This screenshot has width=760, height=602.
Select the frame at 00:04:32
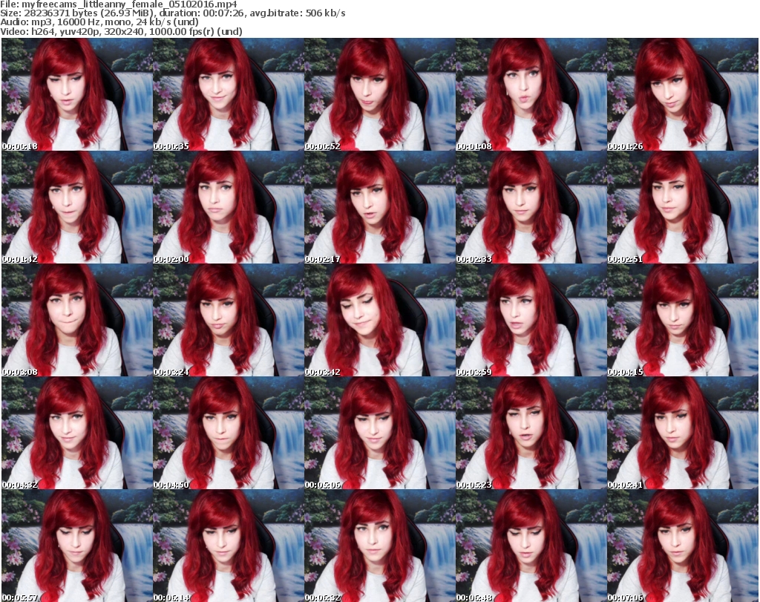(x=77, y=433)
